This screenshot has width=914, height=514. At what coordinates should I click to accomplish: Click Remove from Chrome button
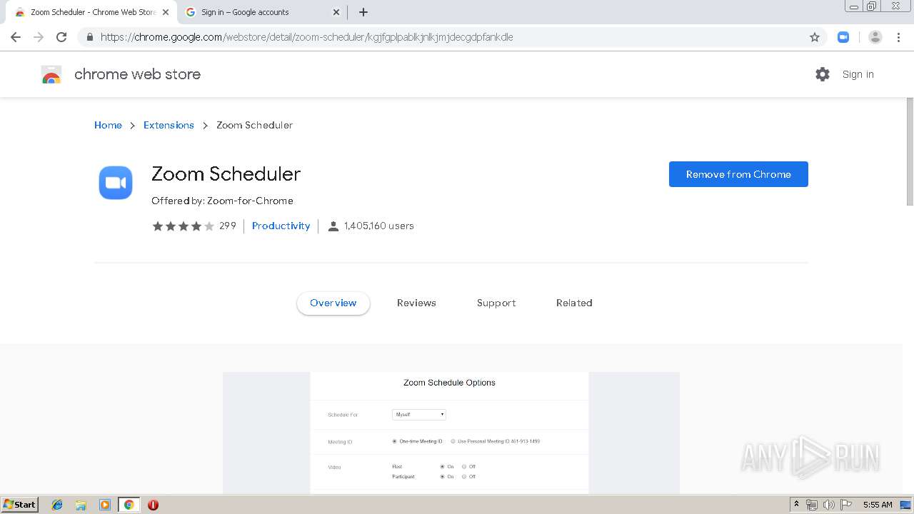(738, 174)
